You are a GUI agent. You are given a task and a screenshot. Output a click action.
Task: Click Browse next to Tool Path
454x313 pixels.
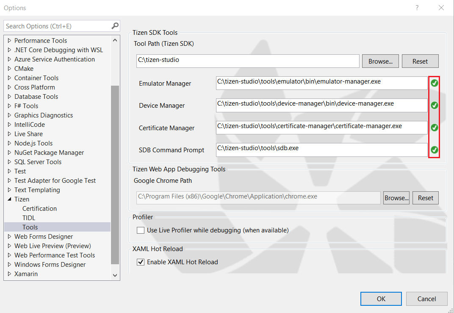pos(380,61)
